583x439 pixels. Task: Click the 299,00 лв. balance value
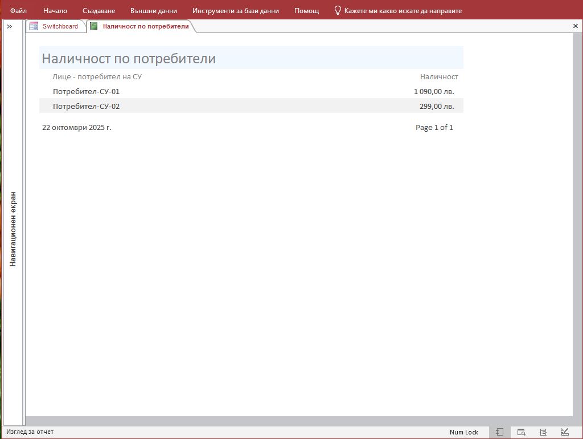pos(437,106)
